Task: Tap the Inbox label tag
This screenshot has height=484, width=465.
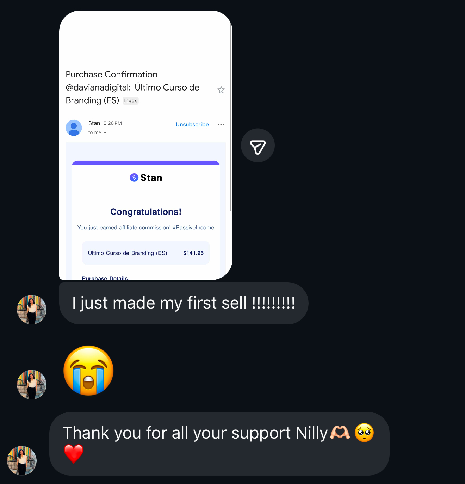Action: point(130,101)
